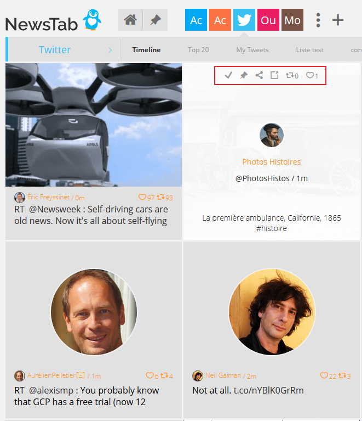Mark Photos Histoires tweet as read
The height and width of the screenshot is (421, 362).
[228, 75]
